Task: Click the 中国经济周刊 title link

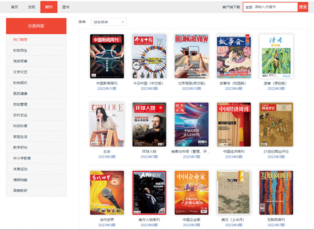Action: 234,152
